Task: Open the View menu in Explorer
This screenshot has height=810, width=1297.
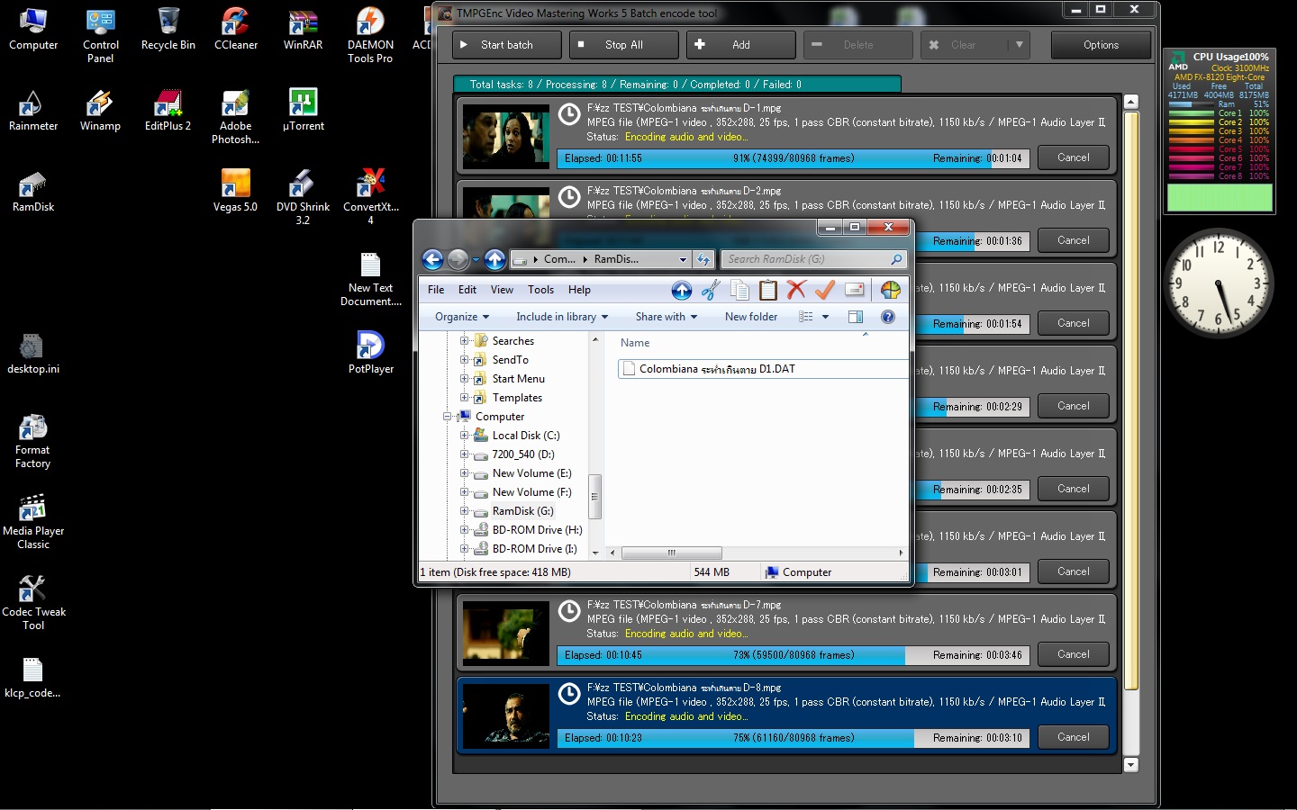Action: 502,290
